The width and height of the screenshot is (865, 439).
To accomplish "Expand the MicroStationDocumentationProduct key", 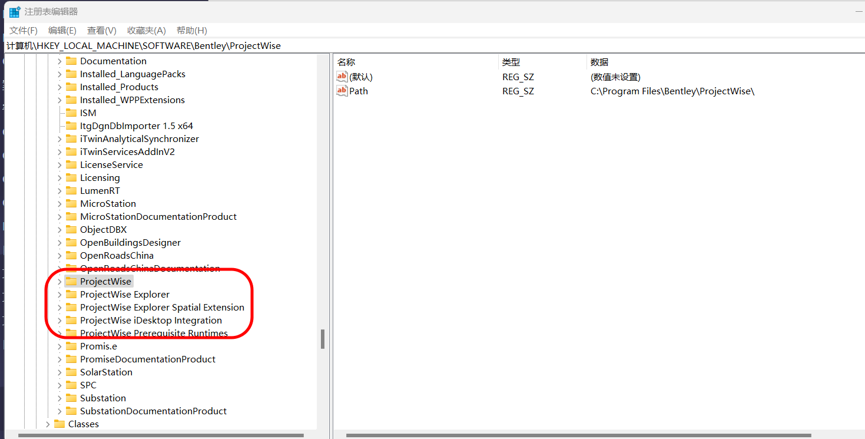I will [x=59, y=216].
